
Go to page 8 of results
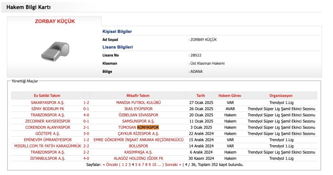(146, 165)
